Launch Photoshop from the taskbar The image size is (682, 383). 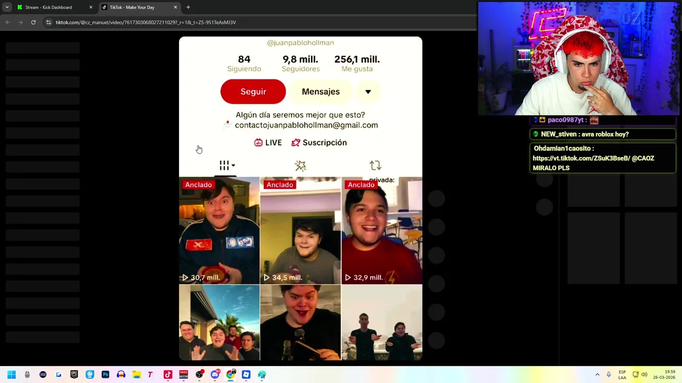tap(105, 374)
